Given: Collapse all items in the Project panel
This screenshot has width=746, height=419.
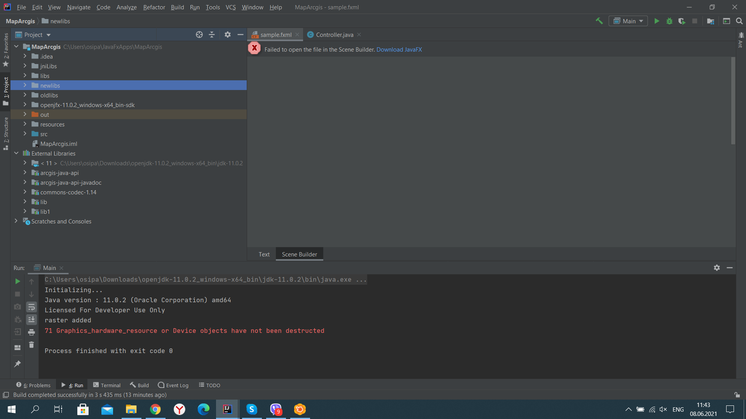Looking at the screenshot, I should click(212, 35).
